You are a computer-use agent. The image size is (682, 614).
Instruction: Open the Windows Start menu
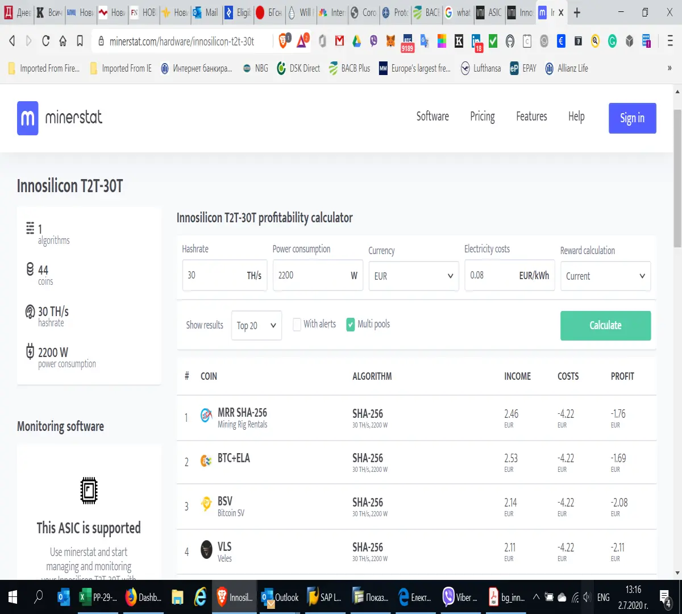(x=12, y=597)
